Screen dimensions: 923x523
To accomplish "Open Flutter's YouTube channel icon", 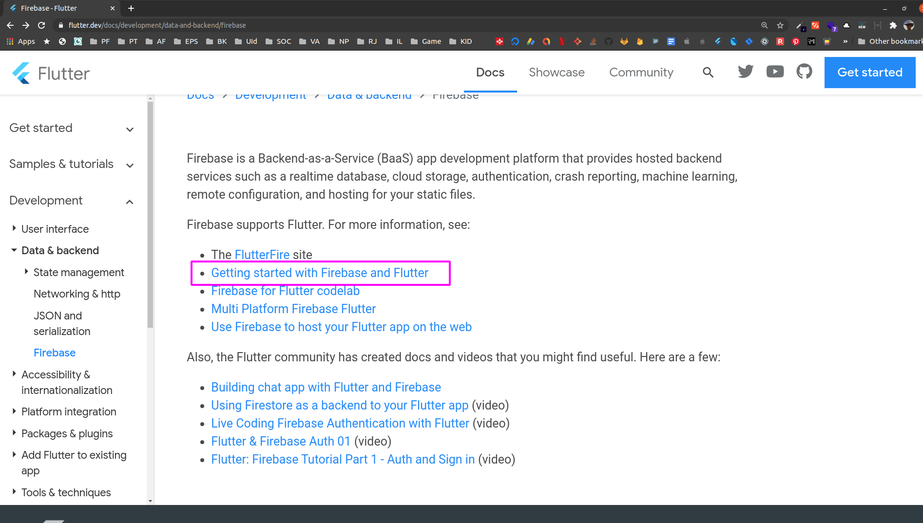I will 775,72.
